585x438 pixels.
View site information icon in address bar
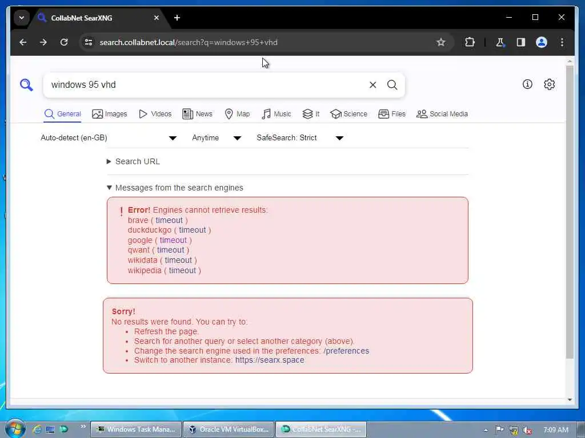pos(89,42)
